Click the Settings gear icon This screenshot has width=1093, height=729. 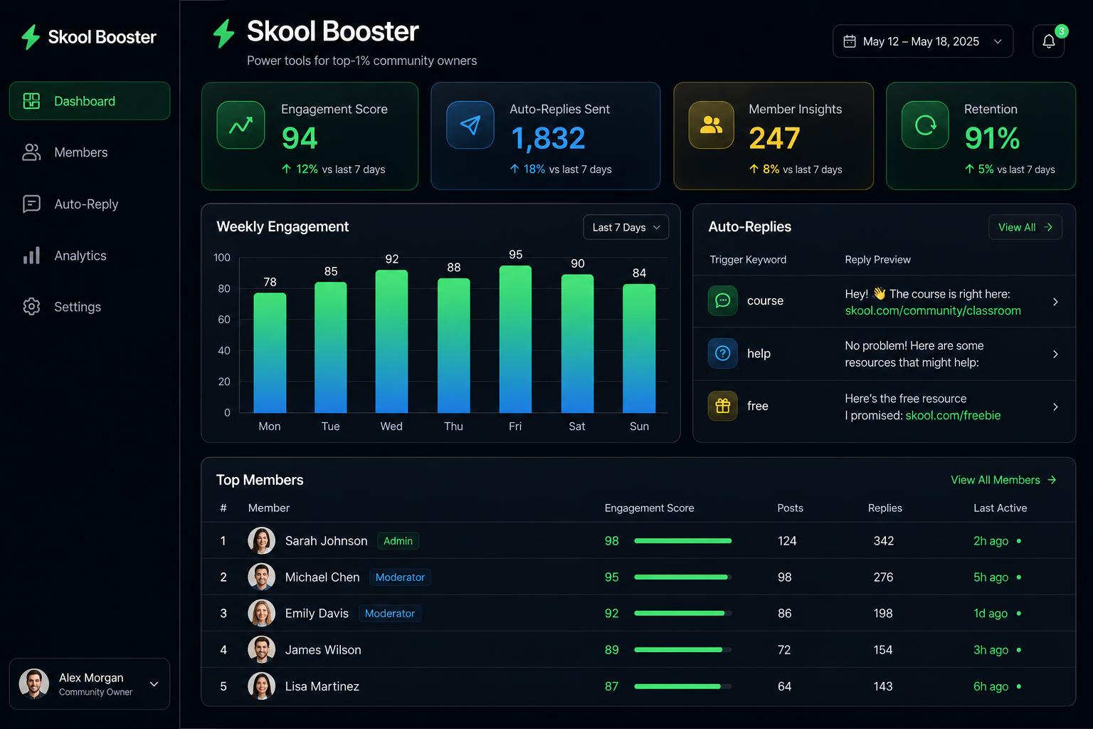[31, 307]
